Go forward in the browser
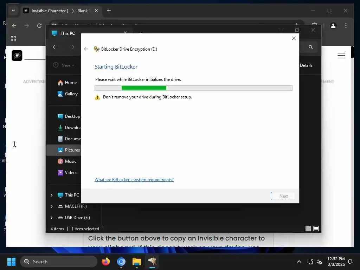The height and width of the screenshot is (270, 360). [27, 25]
